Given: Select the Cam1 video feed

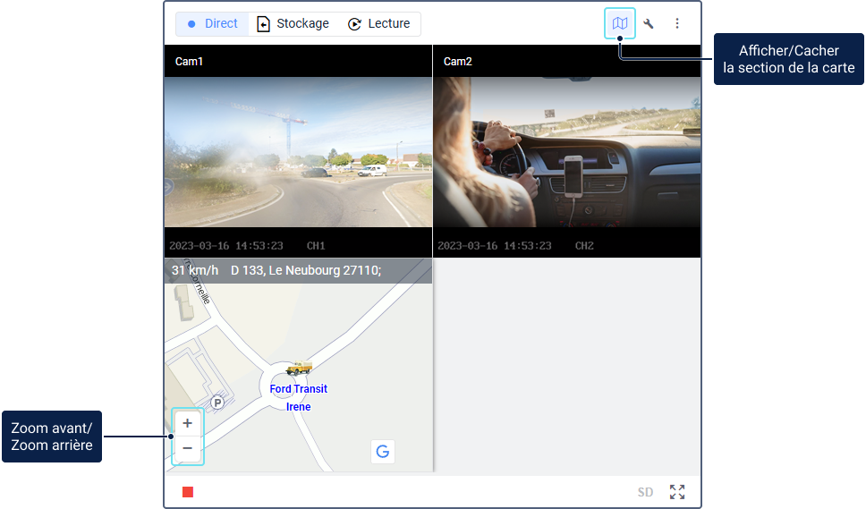Looking at the screenshot, I should click(x=298, y=152).
